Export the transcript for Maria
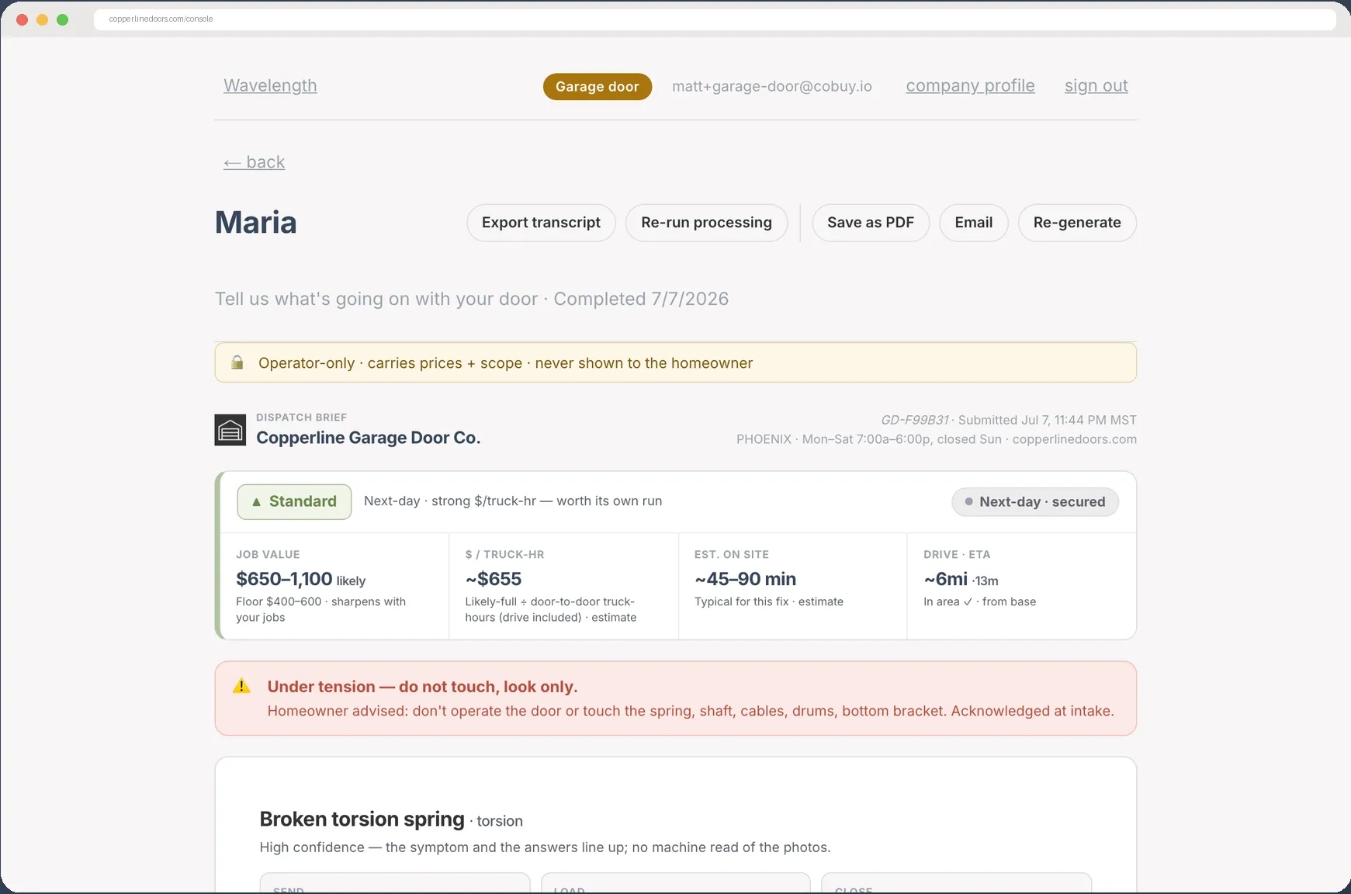Image resolution: width=1351 pixels, height=894 pixels. pyautogui.click(x=541, y=223)
